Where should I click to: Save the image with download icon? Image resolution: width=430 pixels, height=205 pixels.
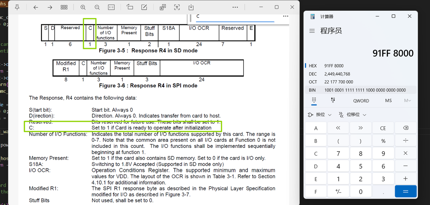[191, 7]
